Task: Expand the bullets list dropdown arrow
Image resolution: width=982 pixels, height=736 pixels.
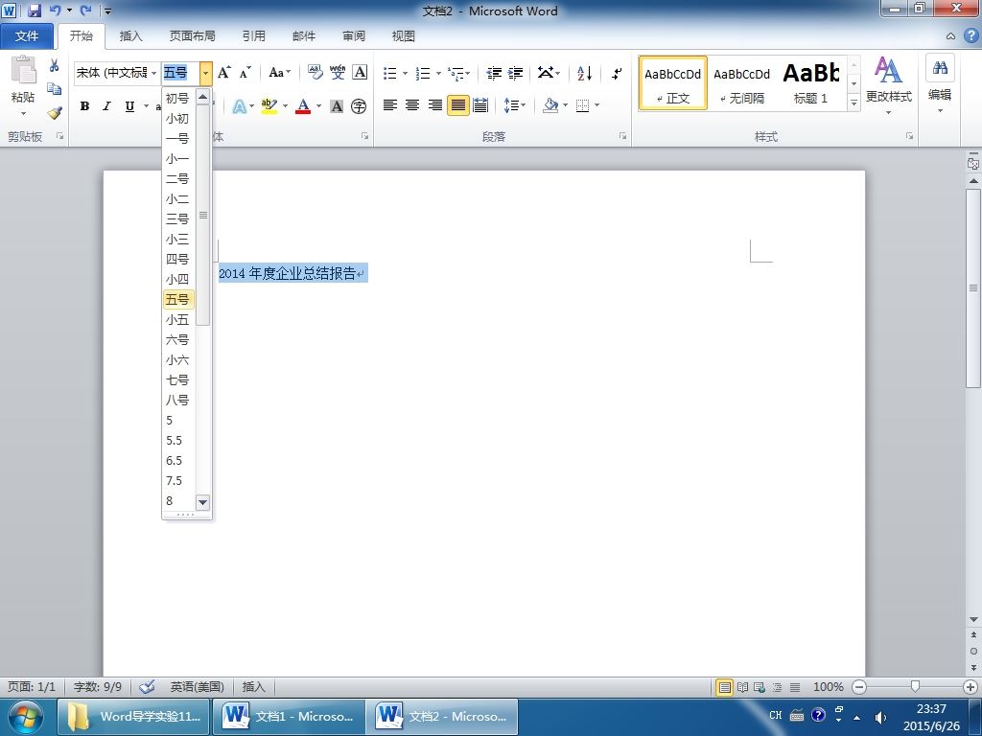Action: (x=406, y=73)
